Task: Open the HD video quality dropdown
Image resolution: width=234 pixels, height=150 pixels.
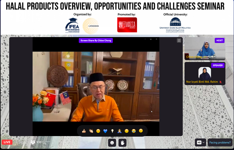Action: click(x=201, y=143)
